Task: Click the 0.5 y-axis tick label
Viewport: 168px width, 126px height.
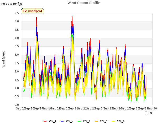Action: tap(17, 97)
